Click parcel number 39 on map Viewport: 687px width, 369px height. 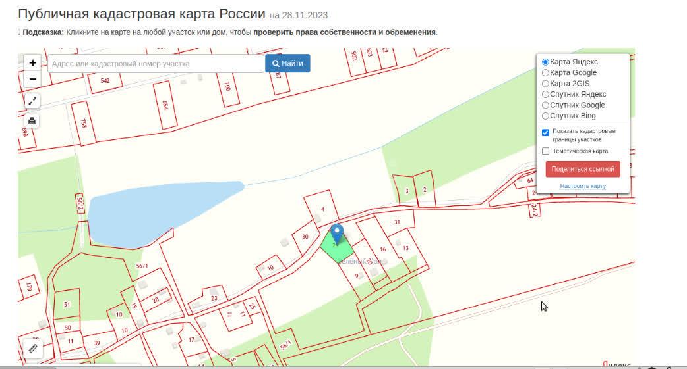coord(98,342)
